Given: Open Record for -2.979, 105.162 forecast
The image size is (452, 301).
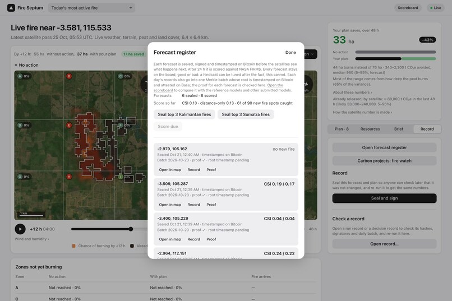Looking at the screenshot, I should click(x=193, y=170).
